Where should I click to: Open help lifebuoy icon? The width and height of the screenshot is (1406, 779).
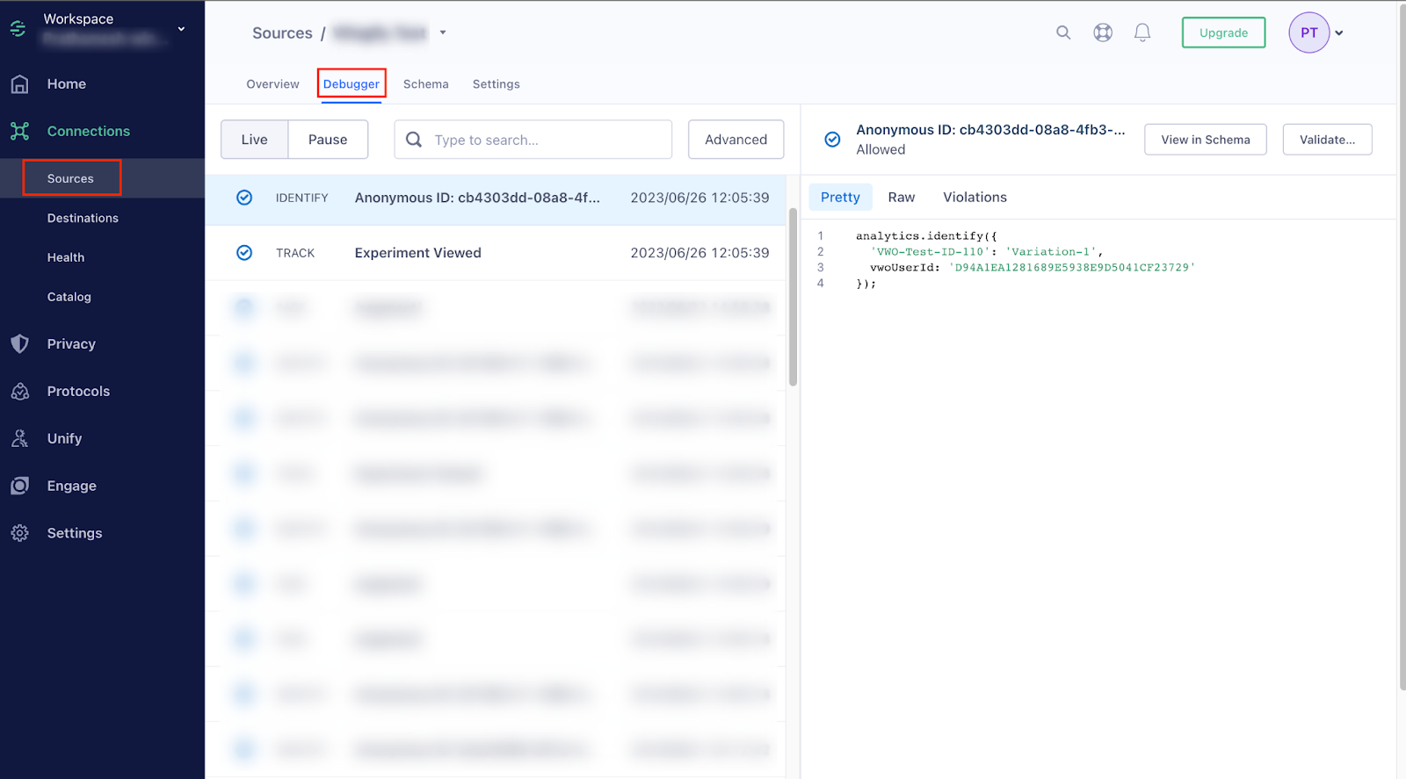point(1103,32)
